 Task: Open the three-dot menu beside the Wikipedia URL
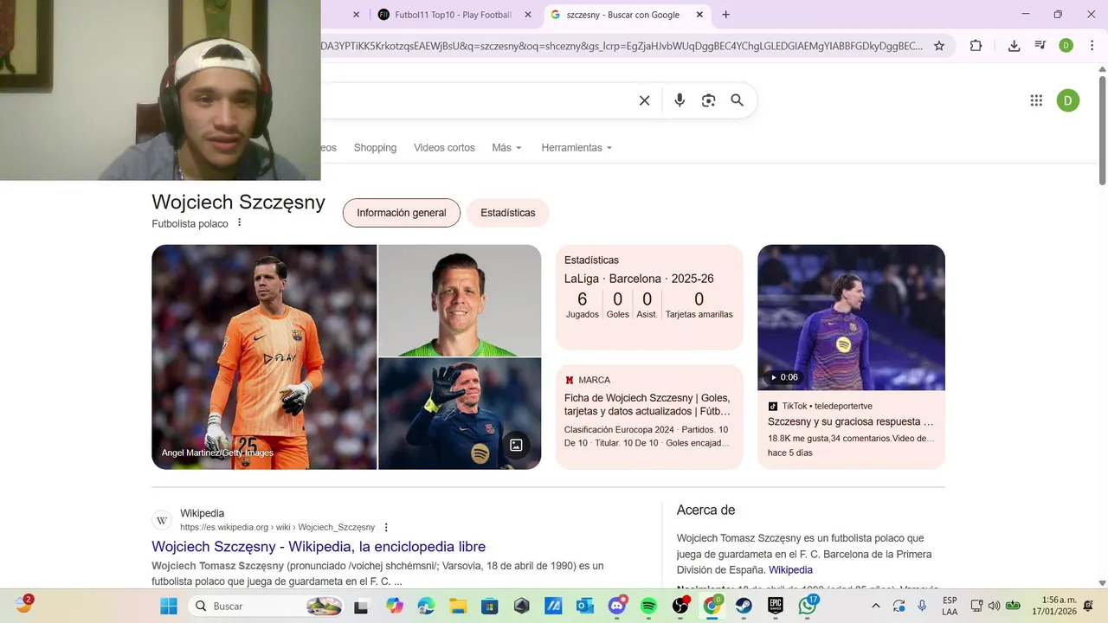386,527
